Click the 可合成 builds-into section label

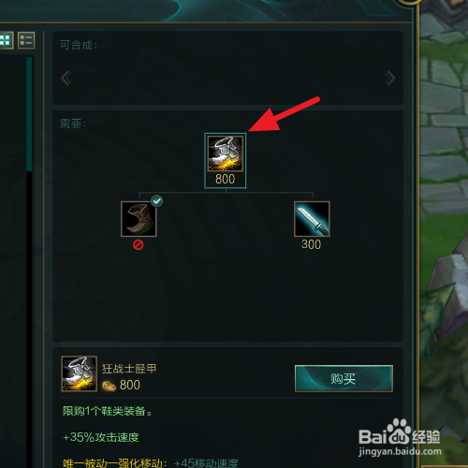tap(79, 45)
